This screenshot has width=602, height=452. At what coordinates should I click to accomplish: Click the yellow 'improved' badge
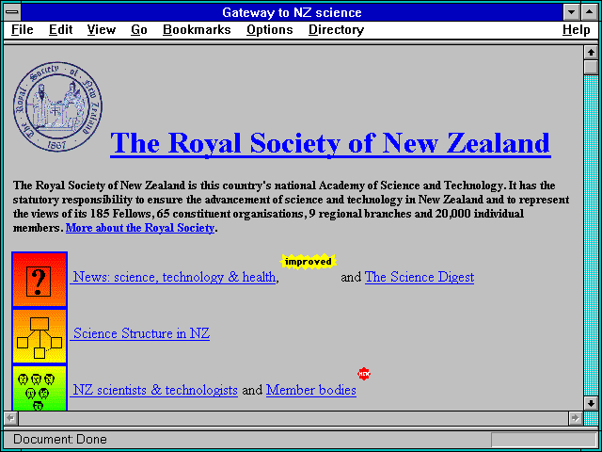(309, 262)
